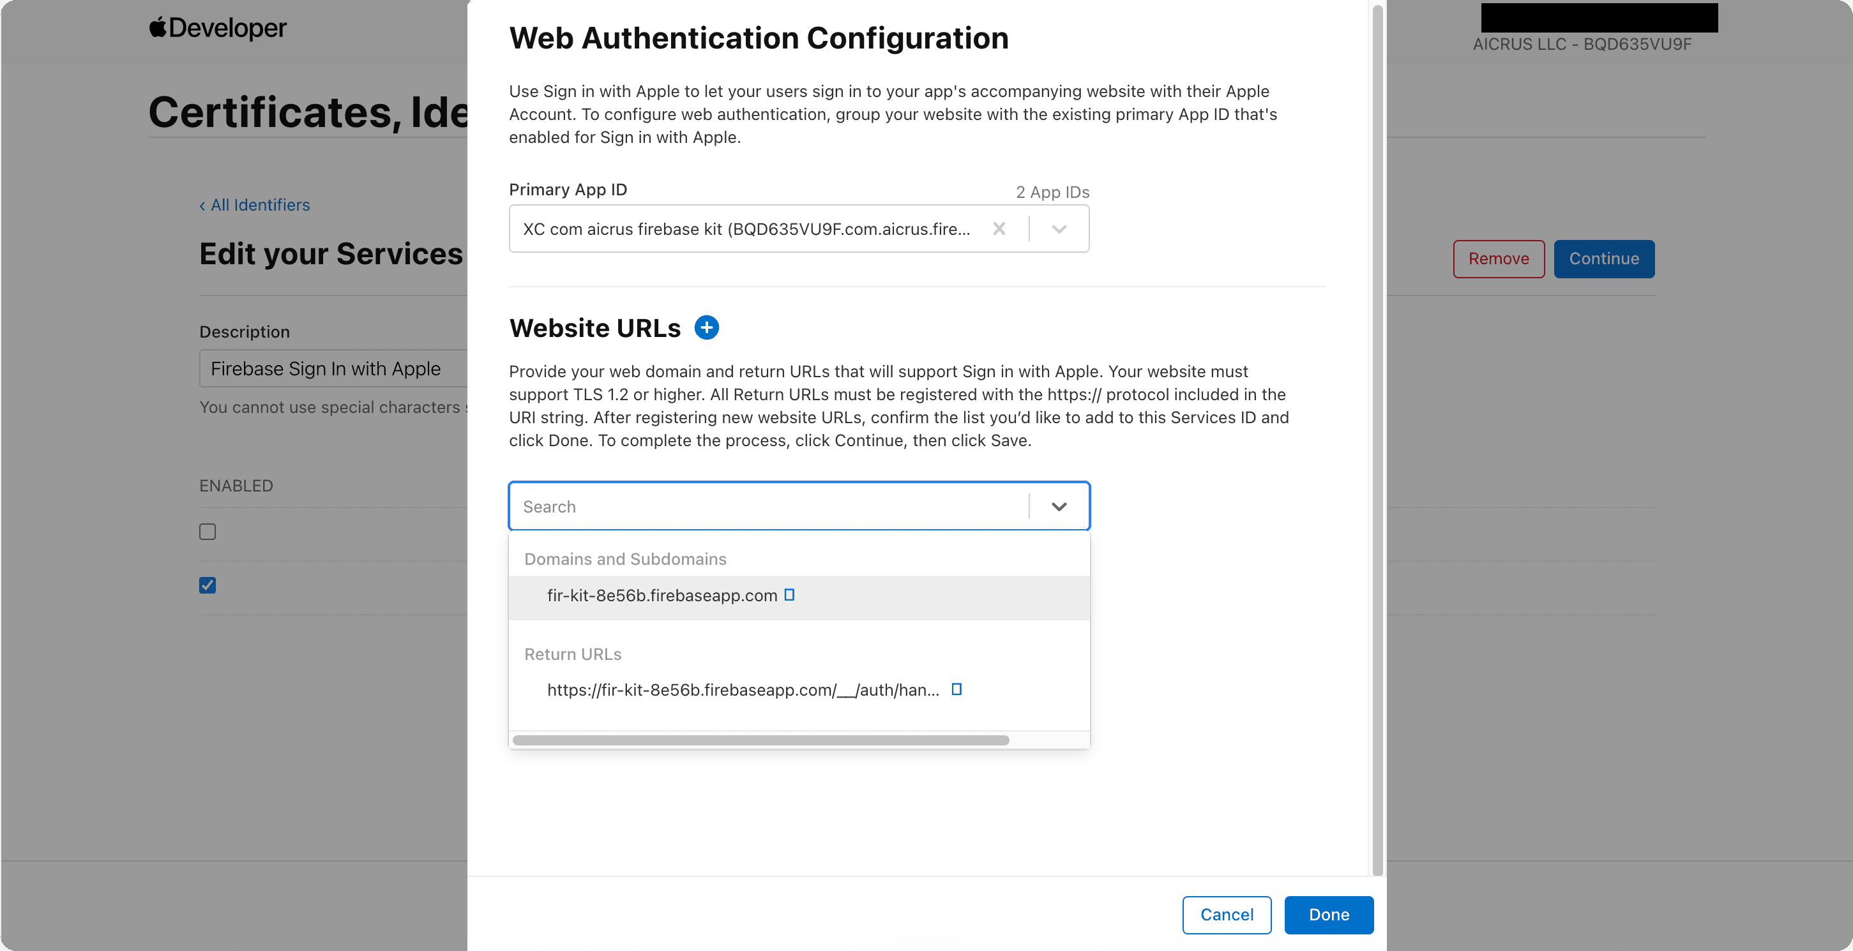
Task: Click the AICRUS LLC - BQD635VU9F team label
Action: [1582, 45]
